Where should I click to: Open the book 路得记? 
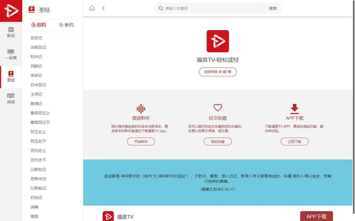point(36,104)
